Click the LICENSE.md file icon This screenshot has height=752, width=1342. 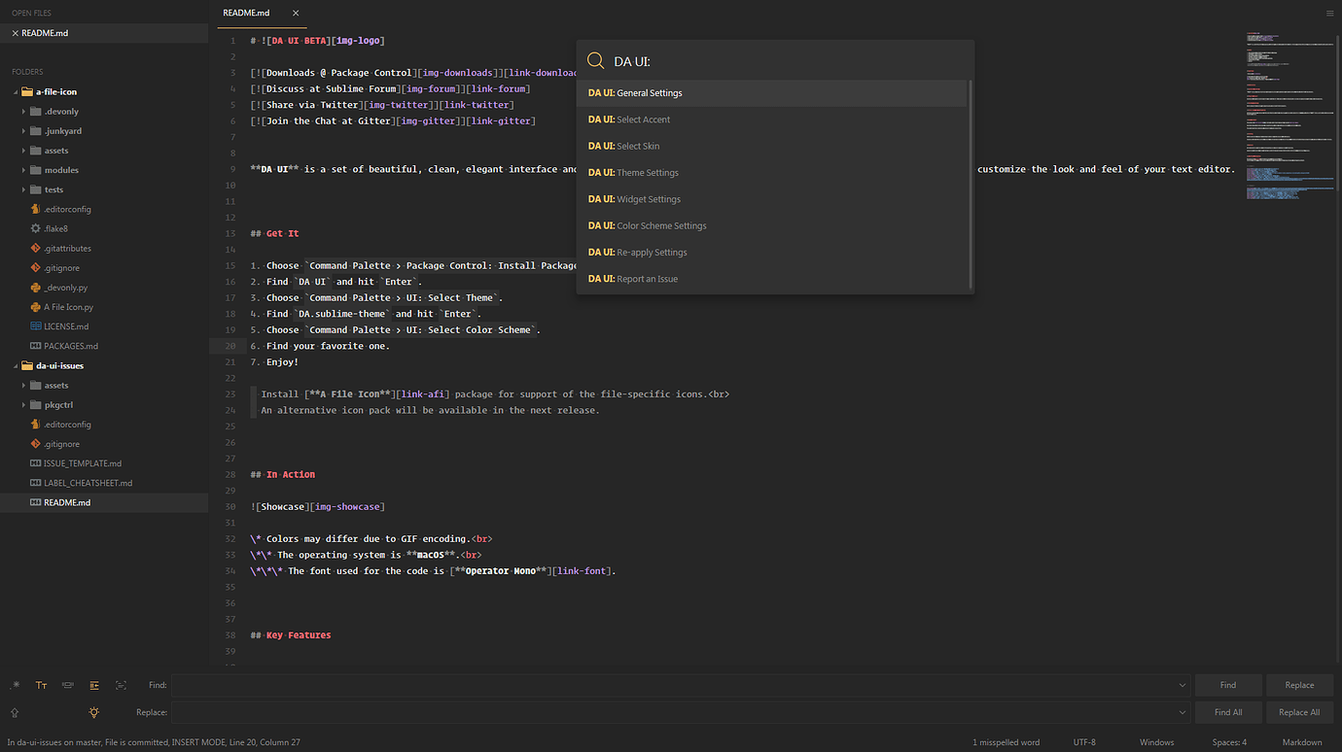pyautogui.click(x=36, y=326)
